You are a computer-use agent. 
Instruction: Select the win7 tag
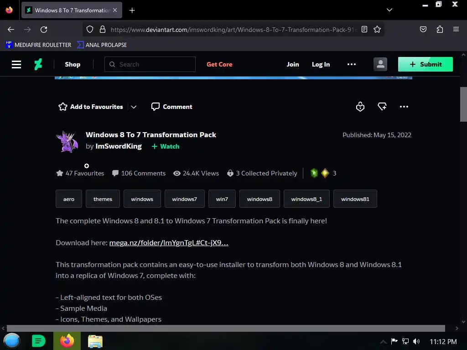tap(222, 199)
